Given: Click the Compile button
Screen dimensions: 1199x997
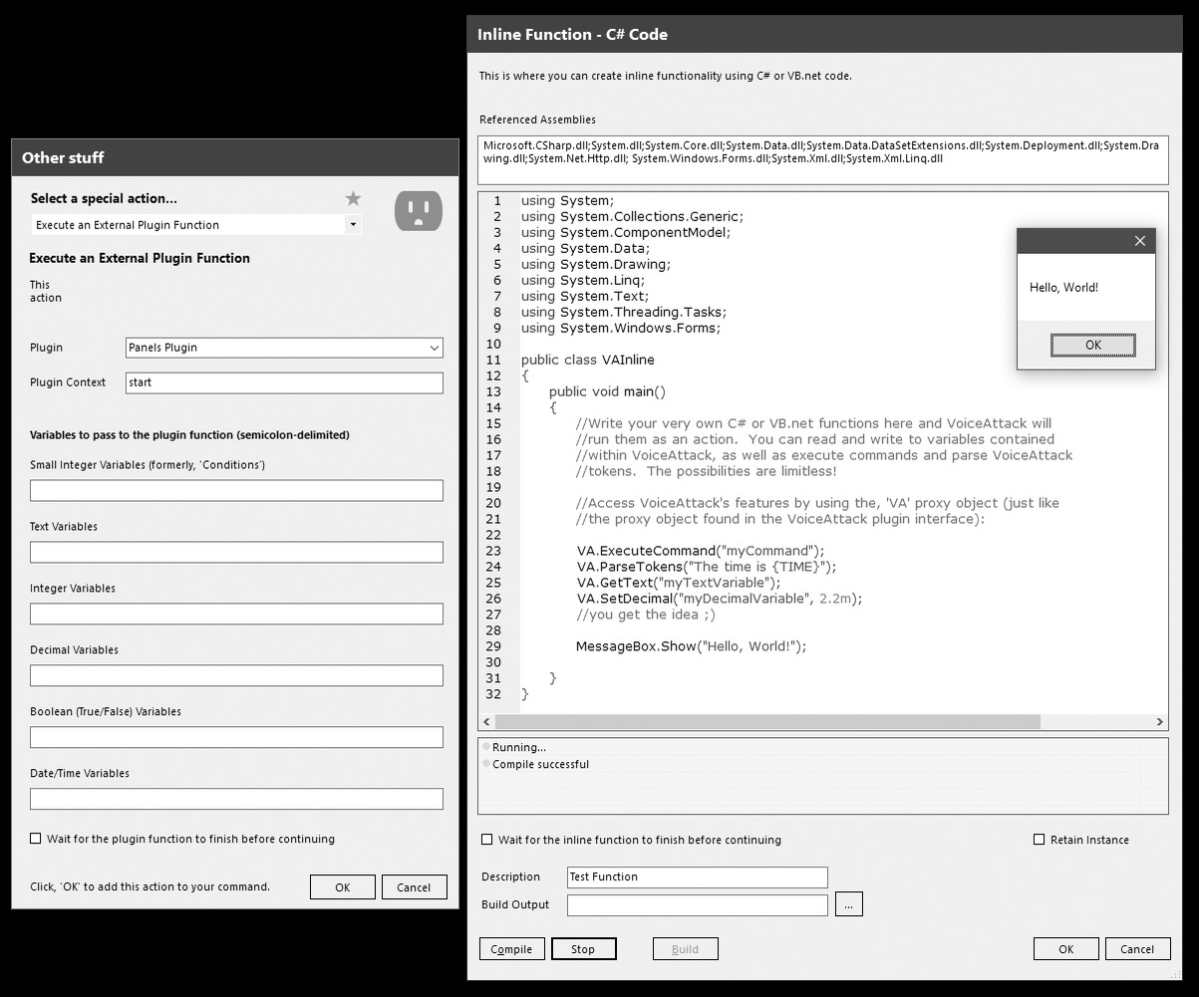Looking at the screenshot, I should coord(511,949).
